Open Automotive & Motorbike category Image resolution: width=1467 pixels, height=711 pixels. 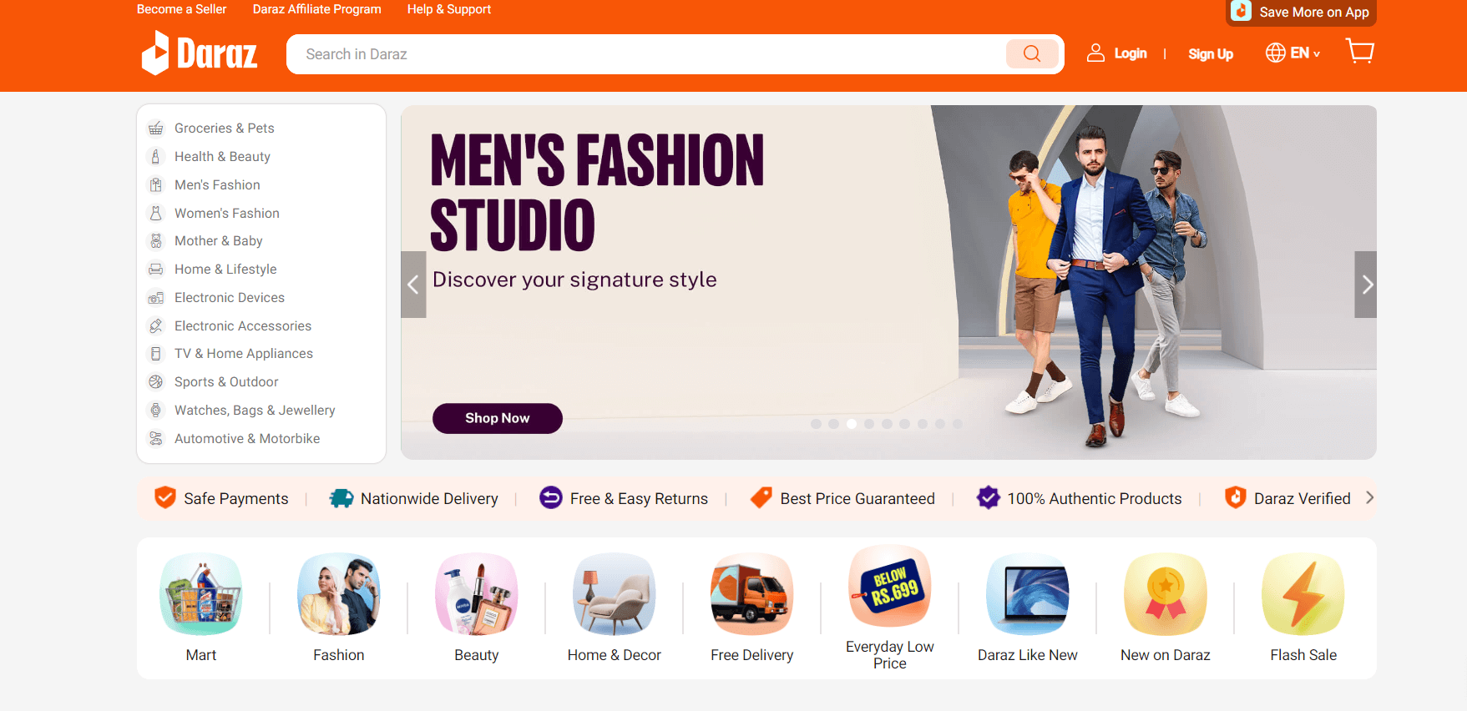(x=247, y=438)
